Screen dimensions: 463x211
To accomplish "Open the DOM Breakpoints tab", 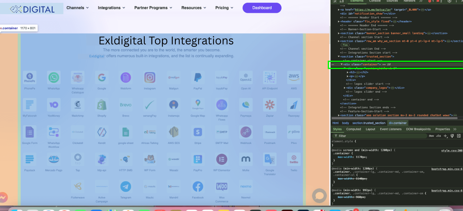I will coord(418,129).
